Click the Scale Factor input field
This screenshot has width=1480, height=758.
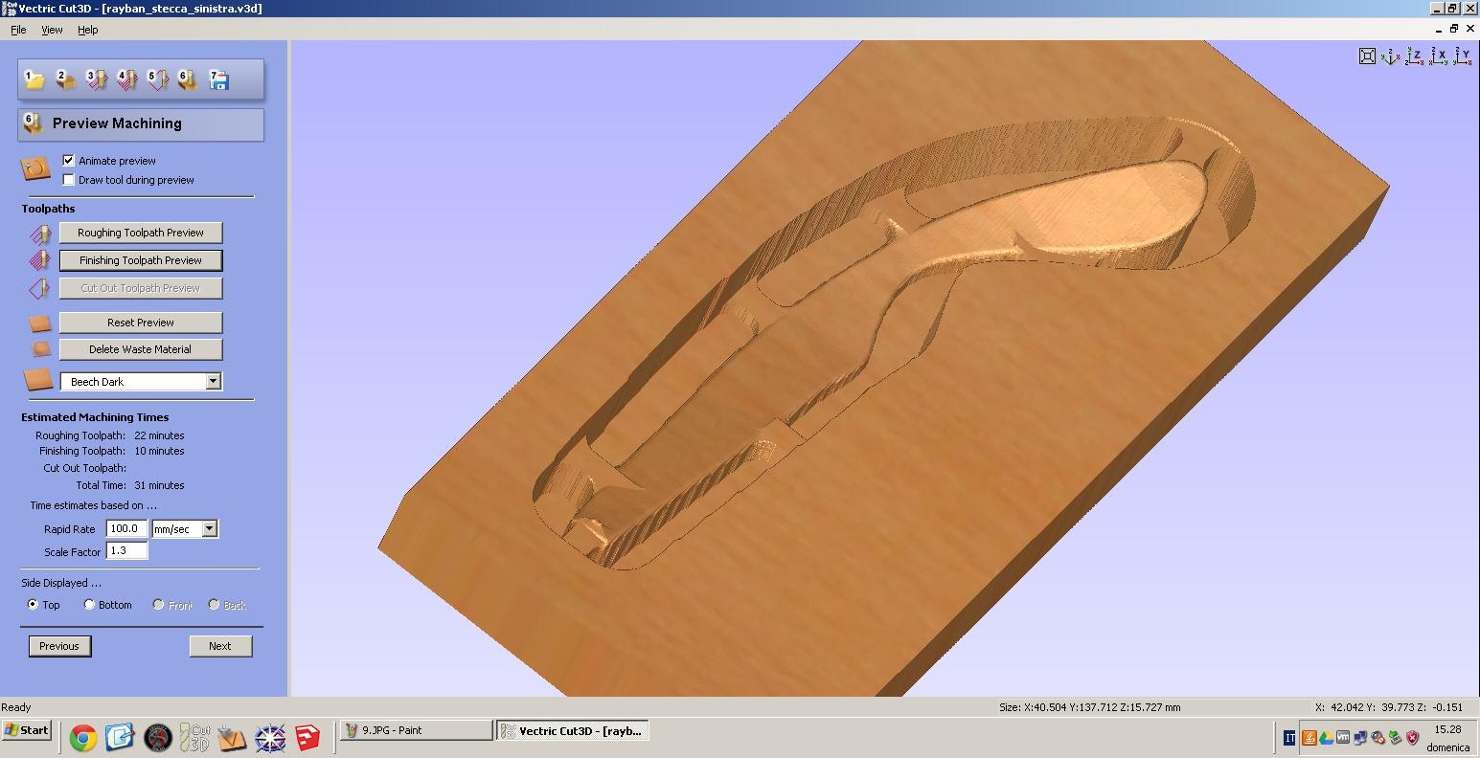126,551
